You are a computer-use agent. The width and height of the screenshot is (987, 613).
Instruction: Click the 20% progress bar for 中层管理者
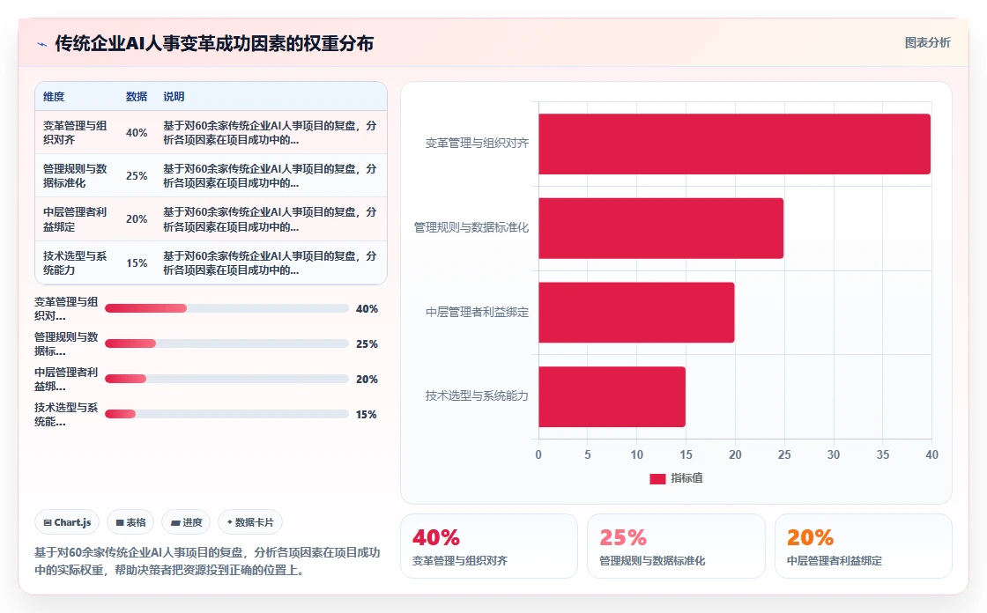(x=226, y=379)
